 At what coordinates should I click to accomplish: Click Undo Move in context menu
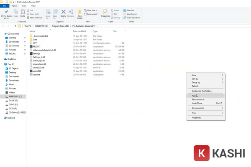[x=205, y=103]
